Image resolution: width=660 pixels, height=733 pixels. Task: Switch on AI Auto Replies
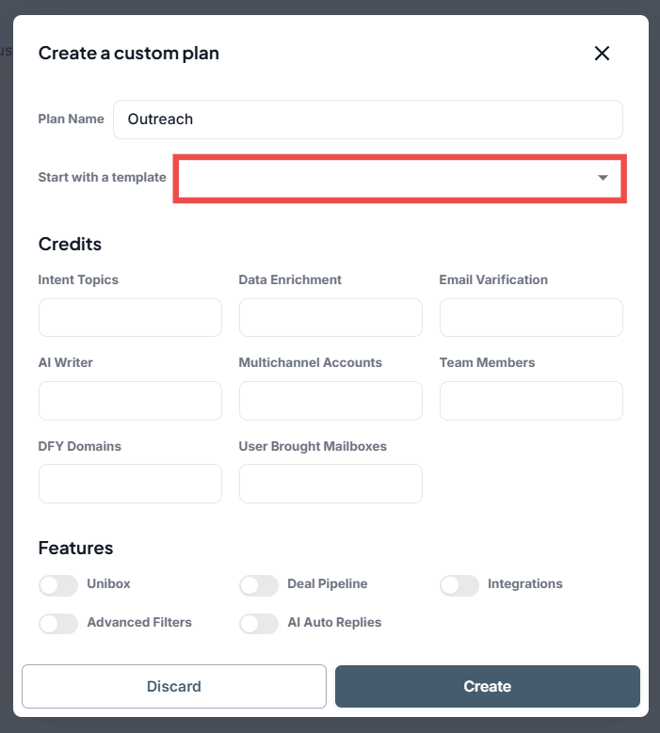point(259,624)
